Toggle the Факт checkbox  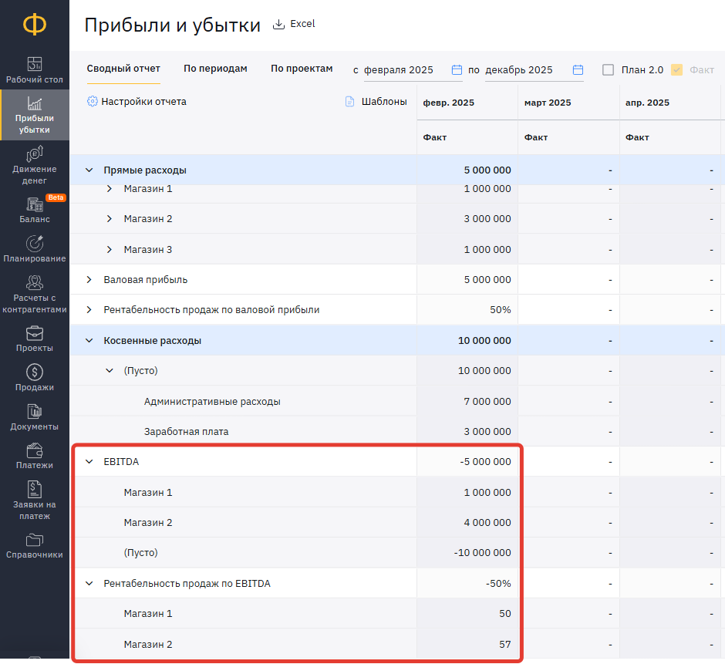coord(676,70)
